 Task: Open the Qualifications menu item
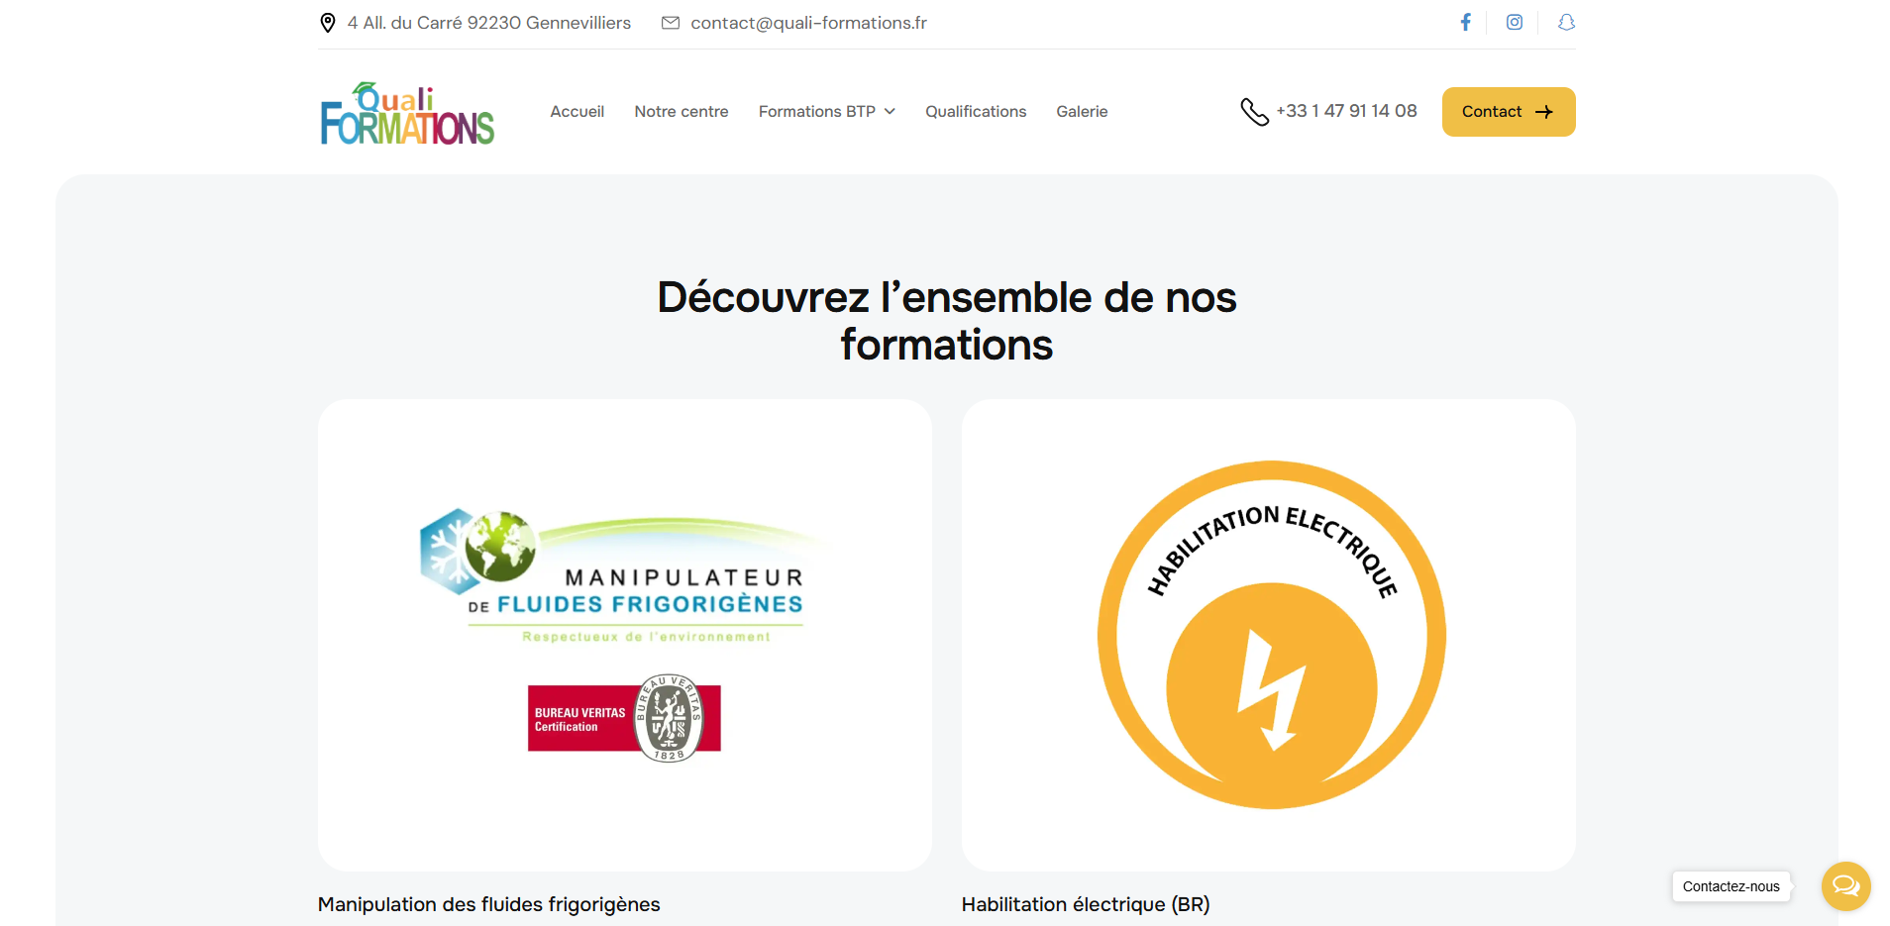(976, 112)
